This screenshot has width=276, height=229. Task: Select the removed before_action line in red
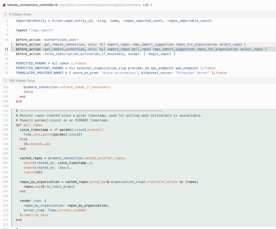click(x=131, y=44)
